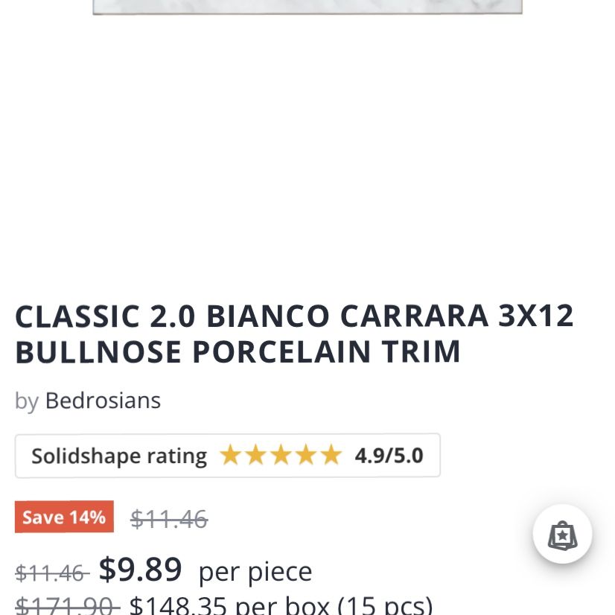Image resolution: width=615 pixels, height=615 pixels.
Task: Click the 4.9/5.0 rating score
Action: pos(389,456)
